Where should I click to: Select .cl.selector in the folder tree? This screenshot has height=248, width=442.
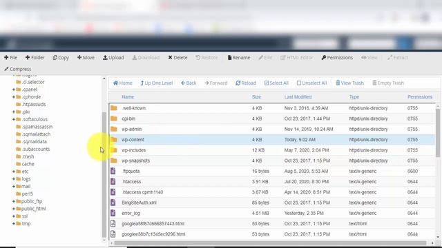[x=33, y=82]
